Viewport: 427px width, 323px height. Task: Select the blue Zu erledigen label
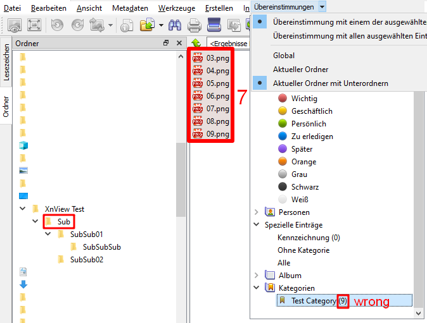(305, 137)
